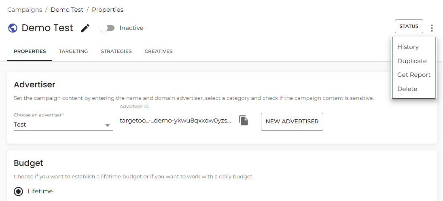Image resolution: width=443 pixels, height=201 pixels.
Task: Open the Choose an advertiser dropdown
Action: click(x=64, y=125)
